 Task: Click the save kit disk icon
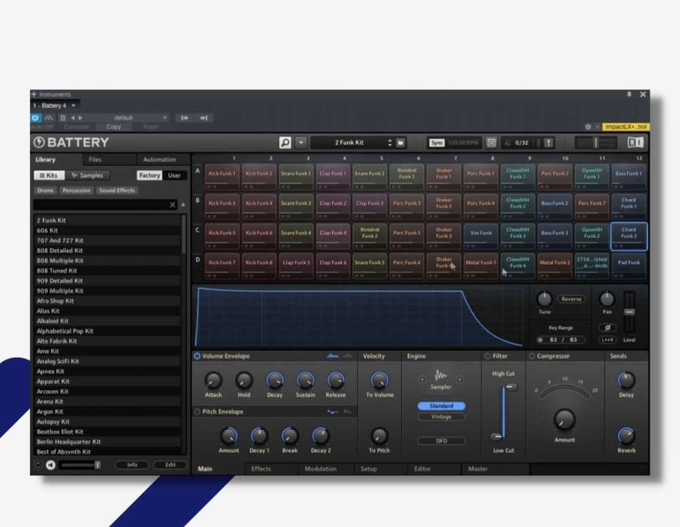click(x=401, y=143)
